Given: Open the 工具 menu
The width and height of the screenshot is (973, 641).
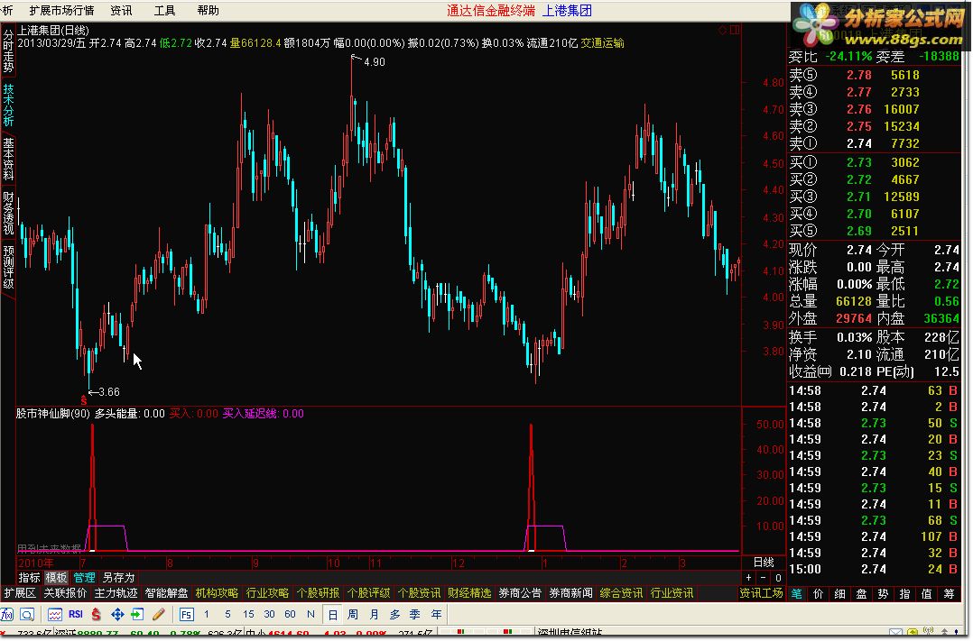Looking at the screenshot, I should coord(164,11).
